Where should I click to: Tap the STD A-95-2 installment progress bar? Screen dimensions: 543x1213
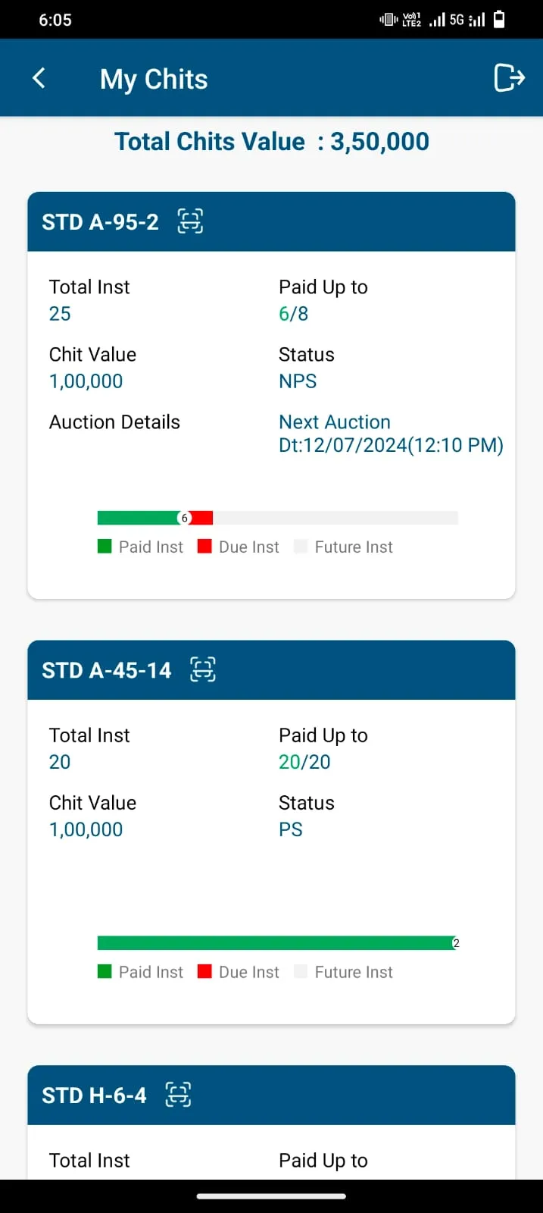278,518
